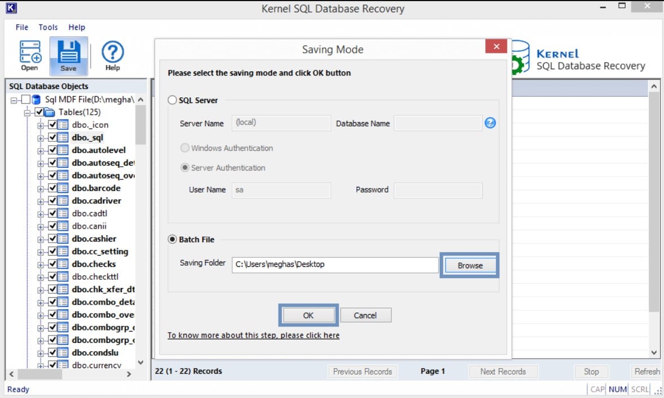The width and height of the screenshot is (664, 398).
Task: Click the table icon of dbo.cc_setting
Action: [x=63, y=252]
